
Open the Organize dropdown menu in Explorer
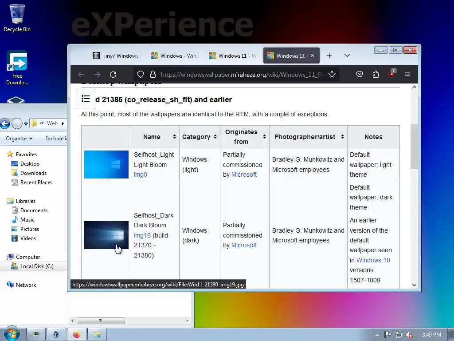pyautogui.click(x=19, y=139)
